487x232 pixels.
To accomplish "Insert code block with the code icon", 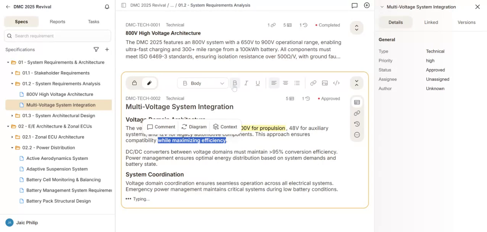I will [x=336, y=83].
